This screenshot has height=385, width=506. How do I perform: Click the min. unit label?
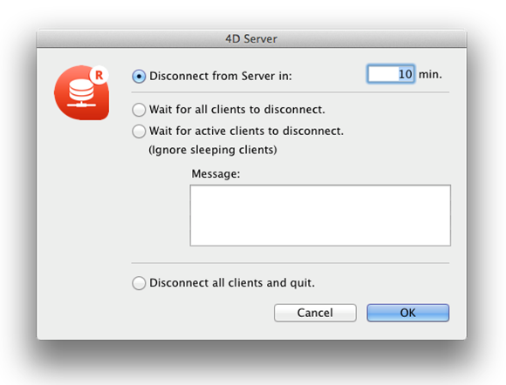[x=430, y=74]
